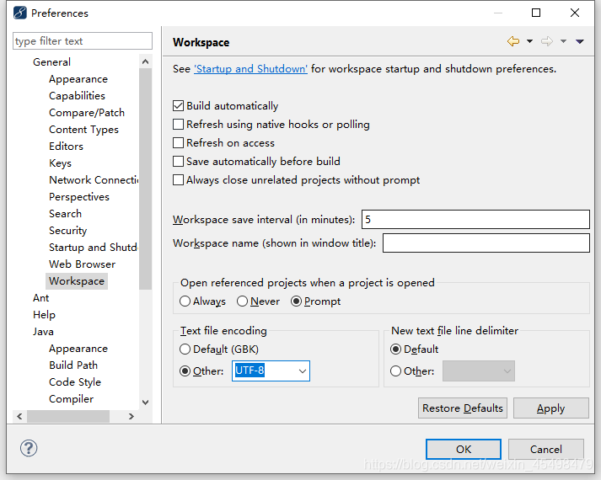Click the forward navigation arrow icon

tap(547, 41)
